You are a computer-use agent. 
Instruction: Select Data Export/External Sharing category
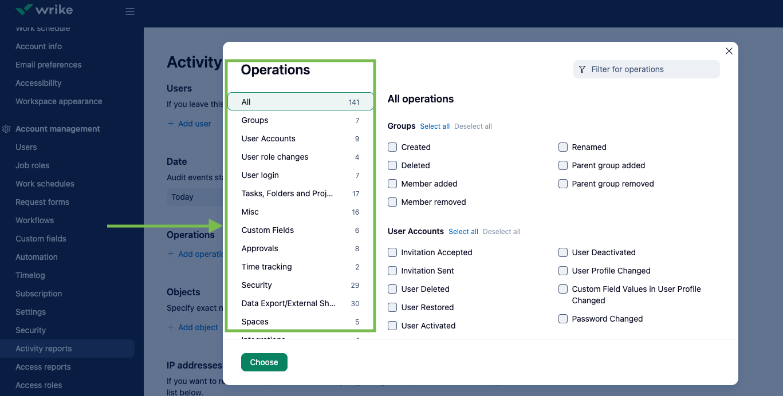point(301,303)
